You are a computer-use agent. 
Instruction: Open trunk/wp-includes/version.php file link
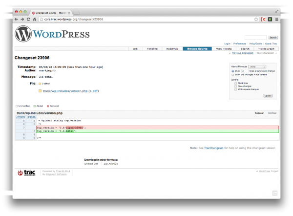[x=65, y=91]
